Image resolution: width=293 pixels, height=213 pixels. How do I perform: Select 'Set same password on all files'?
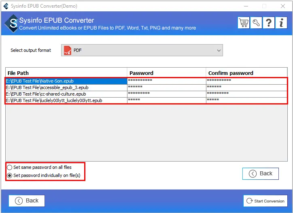point(39,167)
